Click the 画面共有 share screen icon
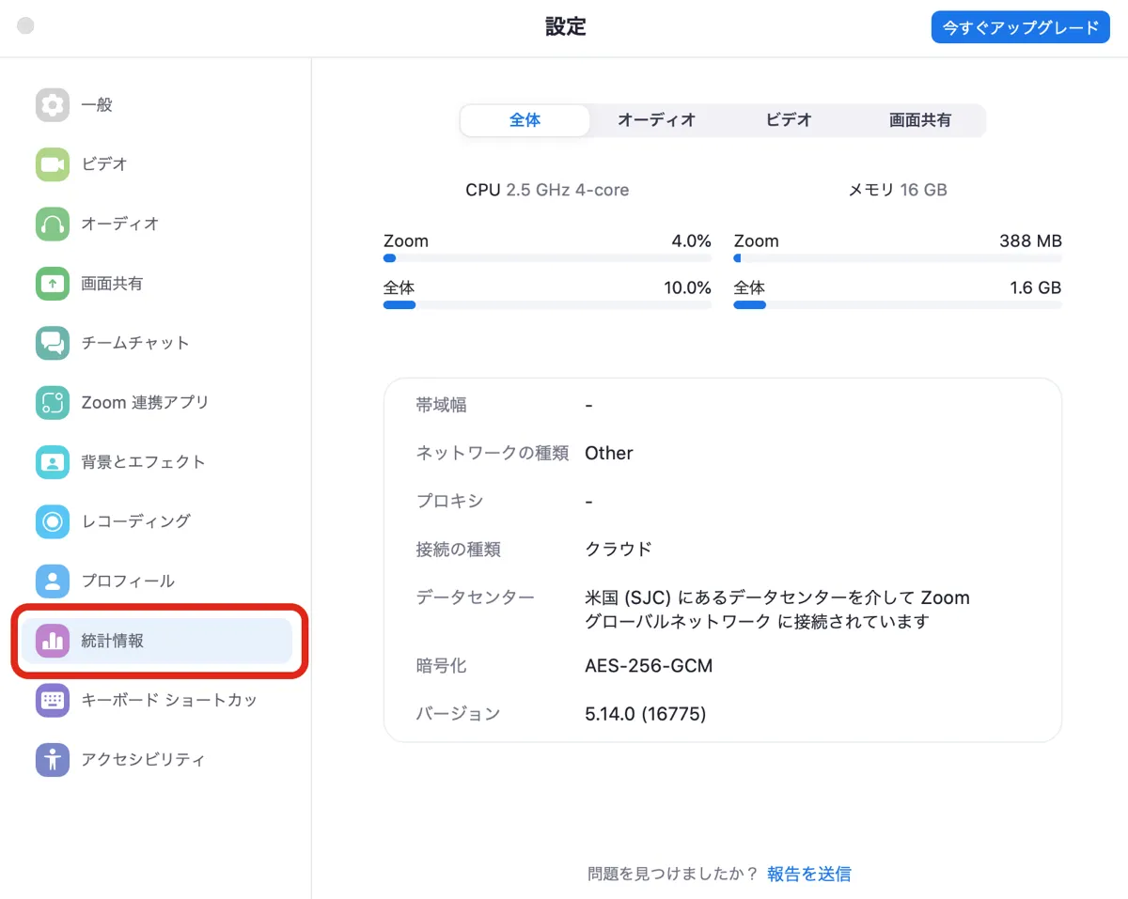 [x=53, y=284]
